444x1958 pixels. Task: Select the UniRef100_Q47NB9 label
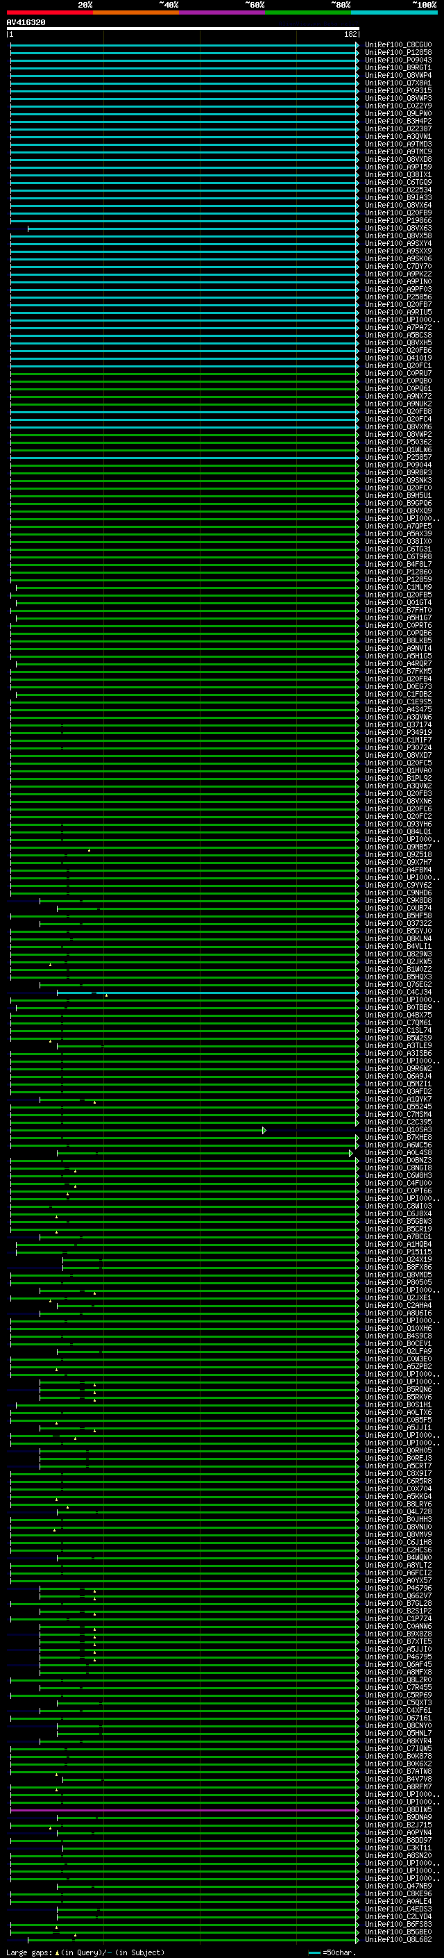[x=398, y=1886]
